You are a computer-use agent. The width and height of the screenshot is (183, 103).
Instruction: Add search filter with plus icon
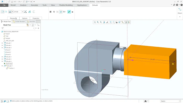(x=38, y=28)
